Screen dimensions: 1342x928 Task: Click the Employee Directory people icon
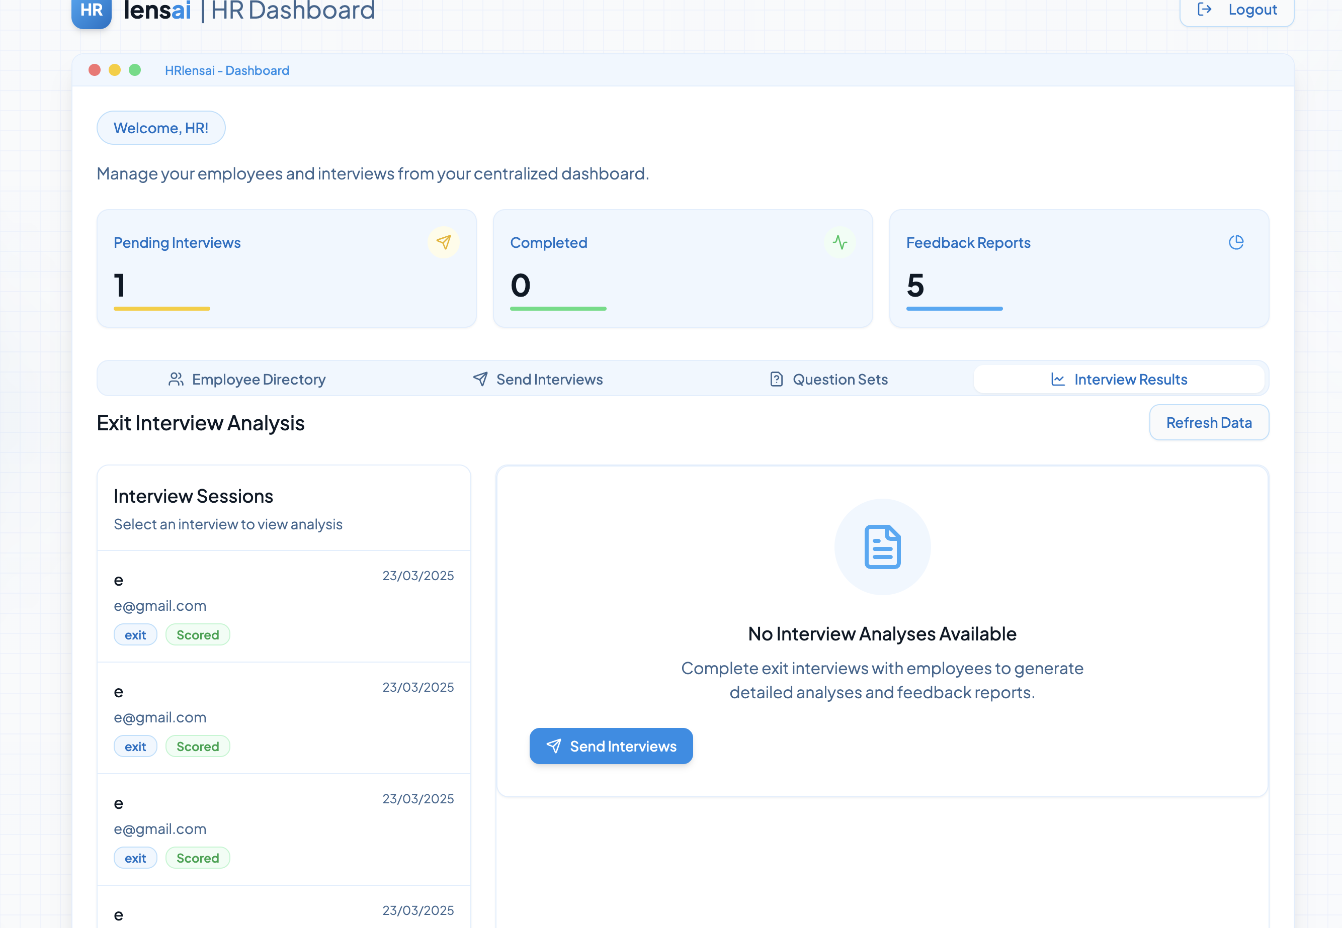[176, 379]
